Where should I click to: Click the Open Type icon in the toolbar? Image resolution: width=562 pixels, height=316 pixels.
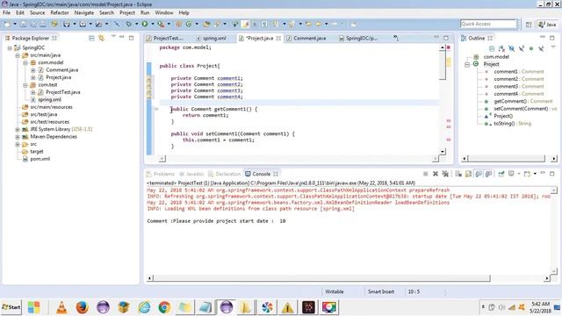[206, 24]
